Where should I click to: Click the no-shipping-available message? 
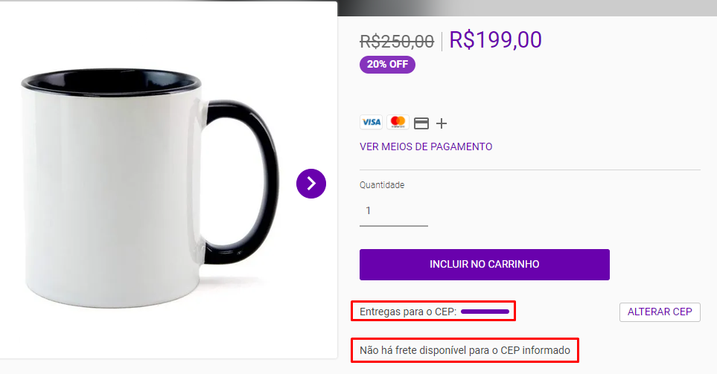tap(465, 349)
